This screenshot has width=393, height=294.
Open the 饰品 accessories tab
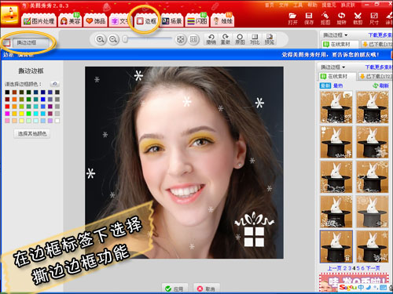tap(95, 21)
